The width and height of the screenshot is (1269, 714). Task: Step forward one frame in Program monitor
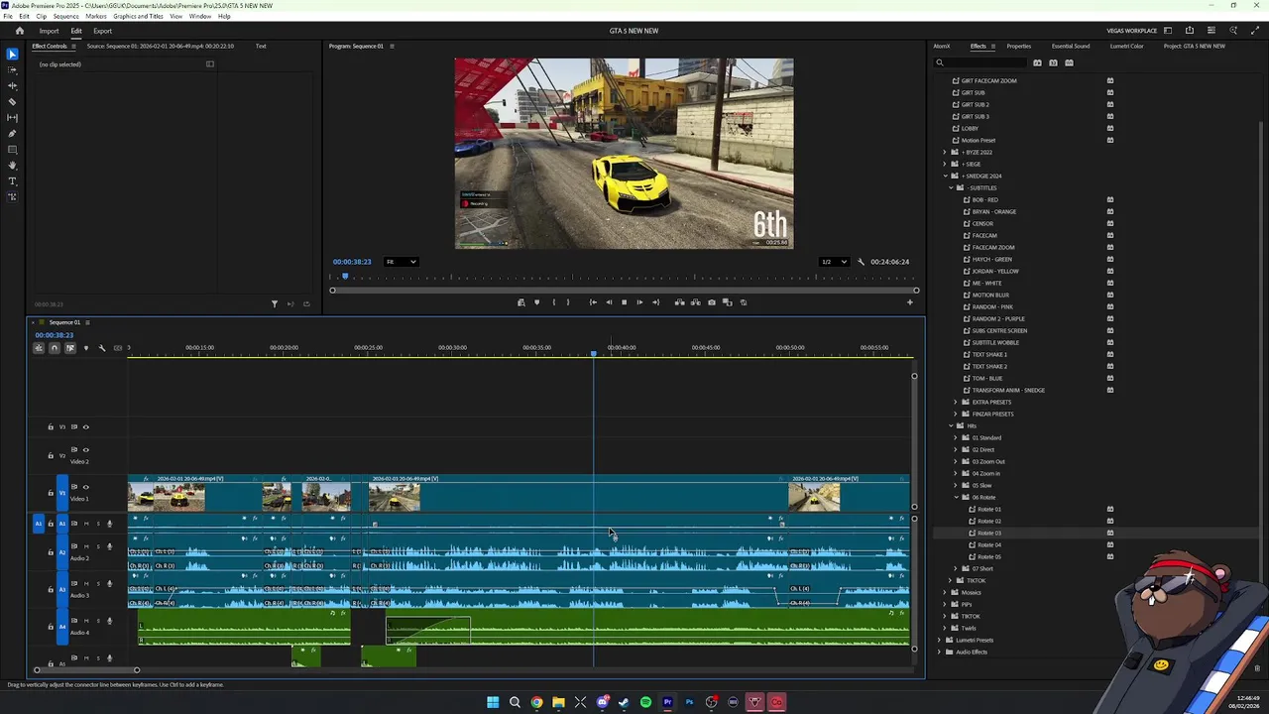click(639, 302)
